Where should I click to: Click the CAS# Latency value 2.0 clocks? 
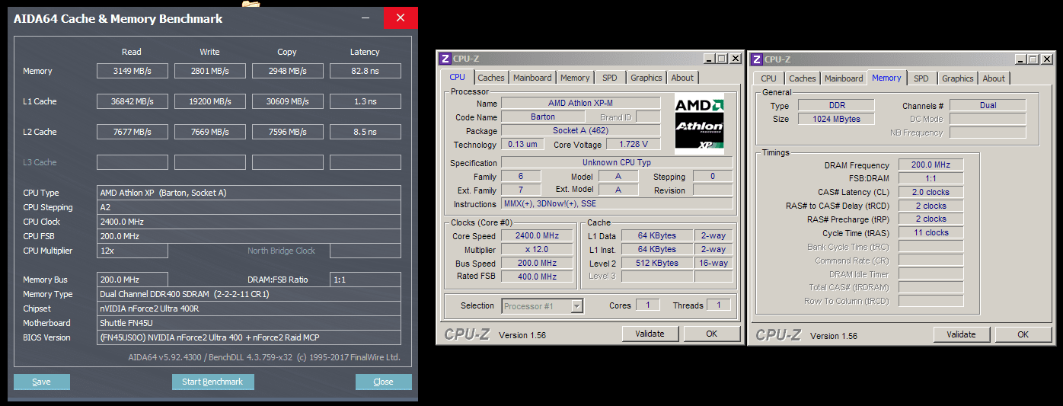(931, 192)
